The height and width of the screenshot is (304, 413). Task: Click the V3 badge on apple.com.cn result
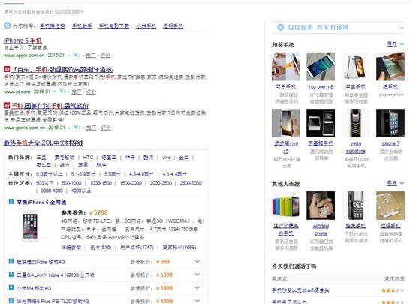[x=77, y=55]
